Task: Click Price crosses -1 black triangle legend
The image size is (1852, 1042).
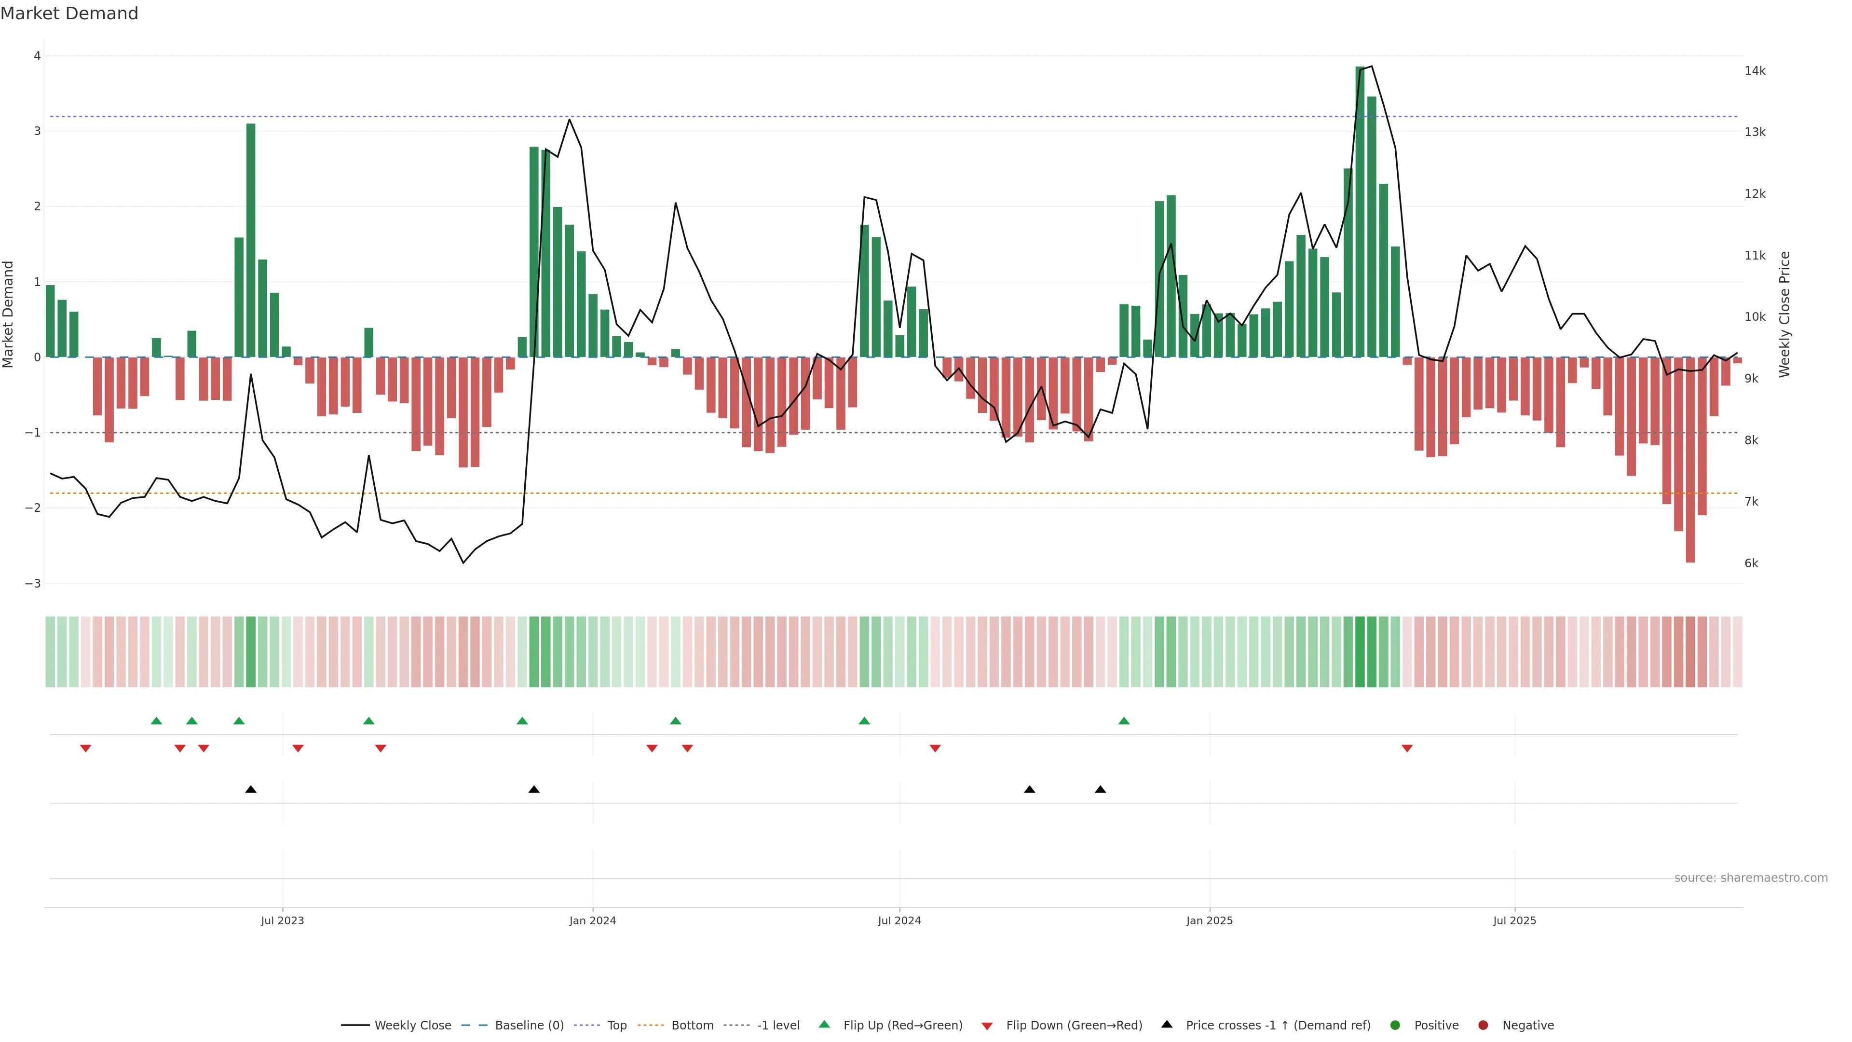Action: [1167, 1025]
